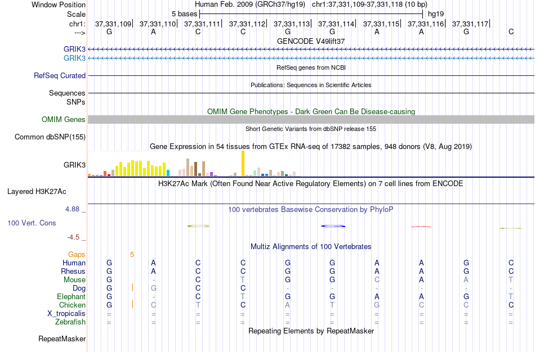Click the PhyloP Basewise Conservation title
Screen dimensions: 535x352
pyautogui.click(x=311, y=210)
